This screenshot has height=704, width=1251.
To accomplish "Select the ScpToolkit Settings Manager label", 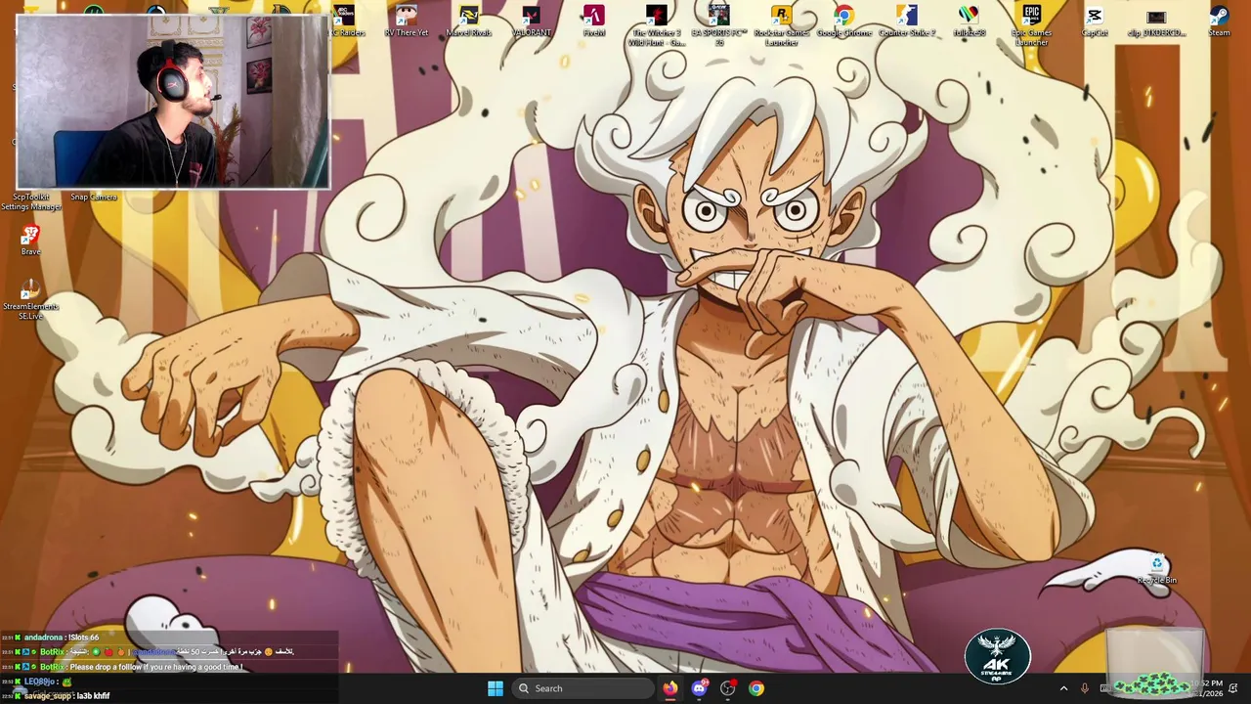I will pyautogui.click(x=30, y=201).
